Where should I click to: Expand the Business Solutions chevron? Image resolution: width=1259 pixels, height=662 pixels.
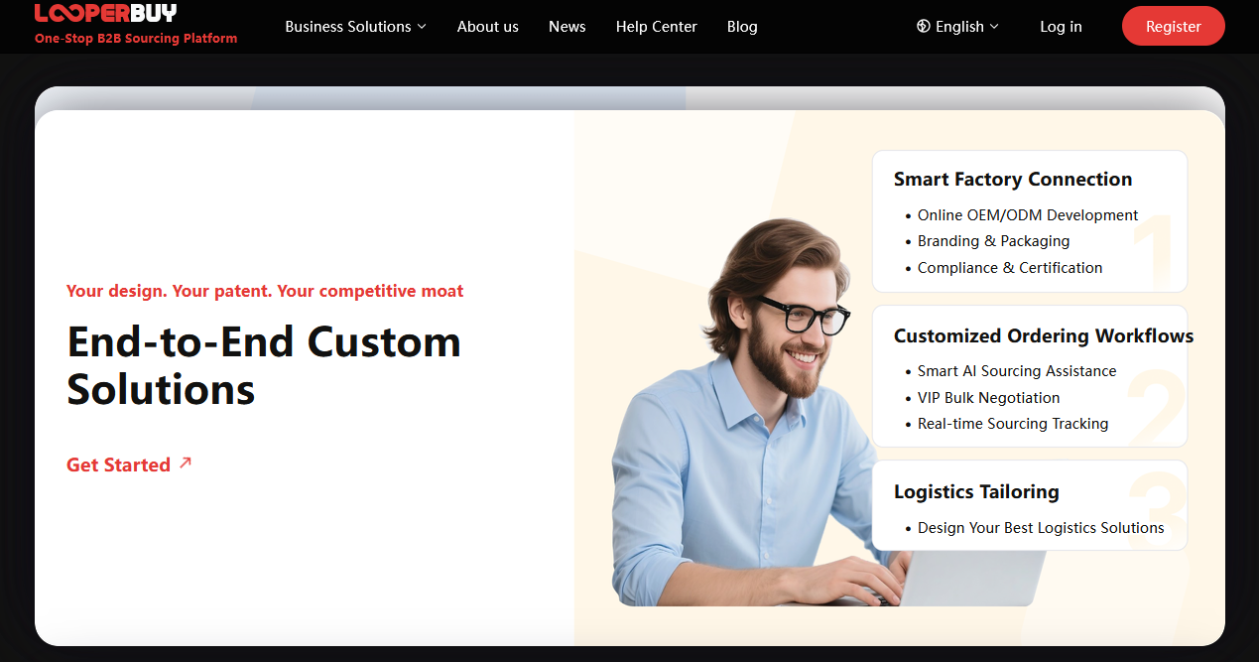(422, 27)
